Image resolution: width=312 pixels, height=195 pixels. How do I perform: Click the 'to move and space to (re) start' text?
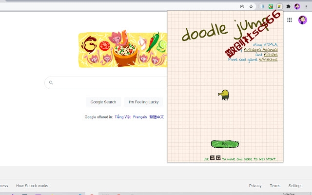(250, 159)
